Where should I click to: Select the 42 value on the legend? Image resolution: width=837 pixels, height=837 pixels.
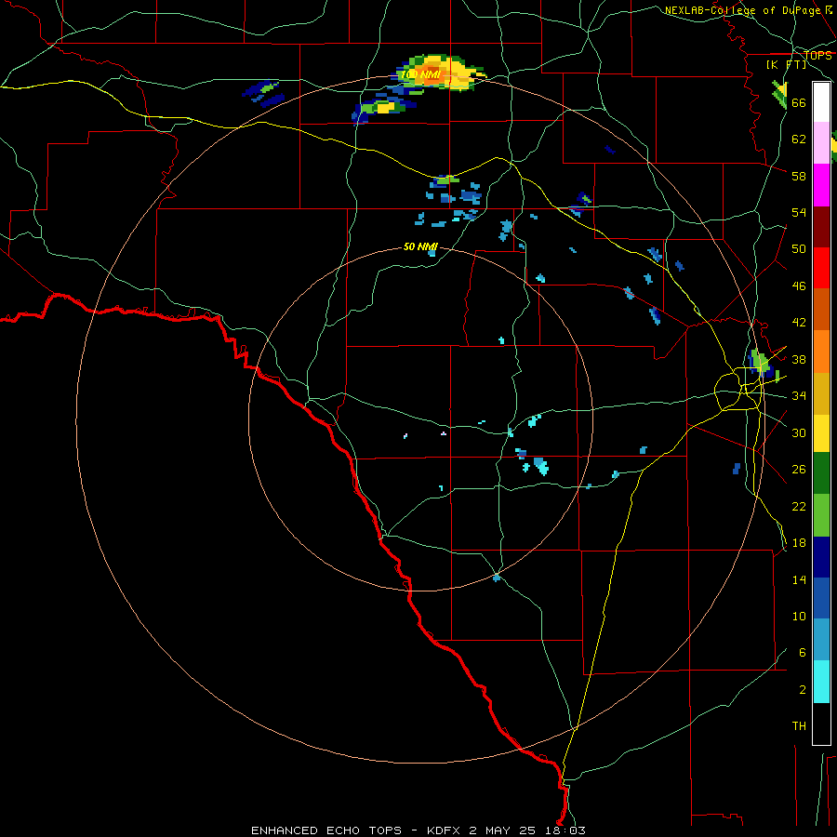click(x=799, y=322)
